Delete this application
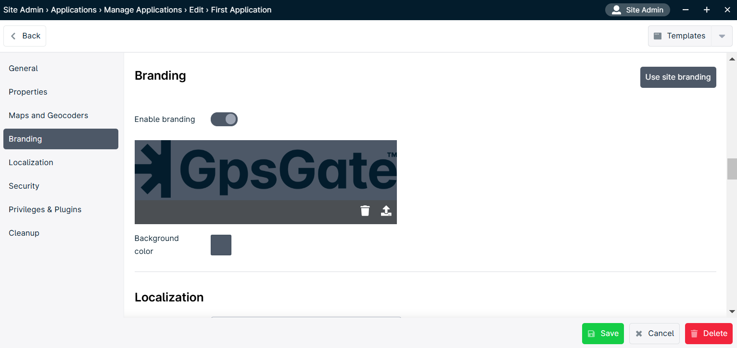Image resolution: width=737 pixels, height=348 pixels. click(709, 334)
